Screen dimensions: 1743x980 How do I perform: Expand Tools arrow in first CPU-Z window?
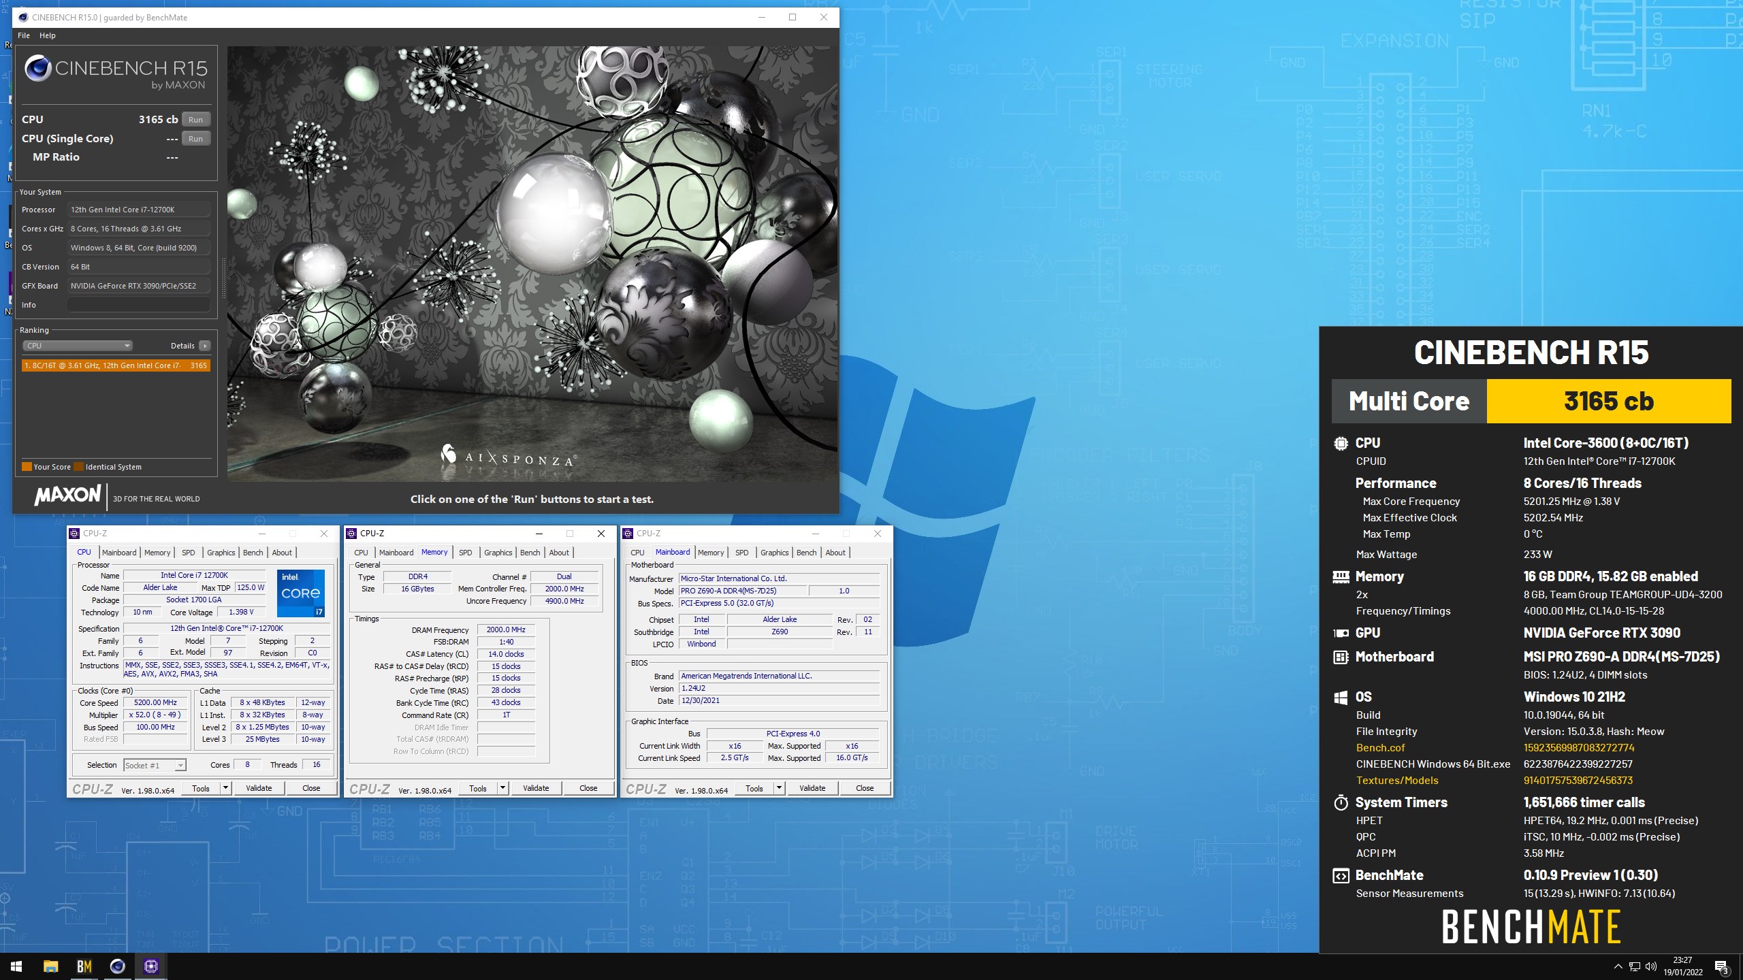click(x=225, y=788)
